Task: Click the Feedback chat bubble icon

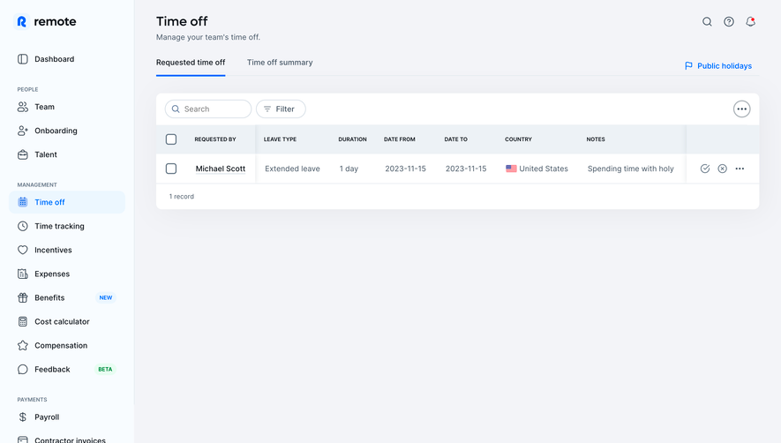Action: (x=22, y=369)
